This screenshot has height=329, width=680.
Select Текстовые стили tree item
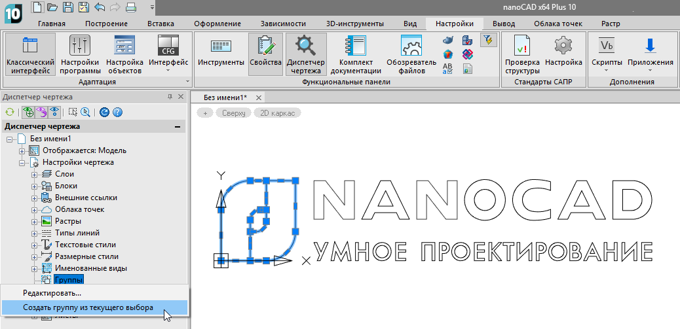tap(85, 245)
